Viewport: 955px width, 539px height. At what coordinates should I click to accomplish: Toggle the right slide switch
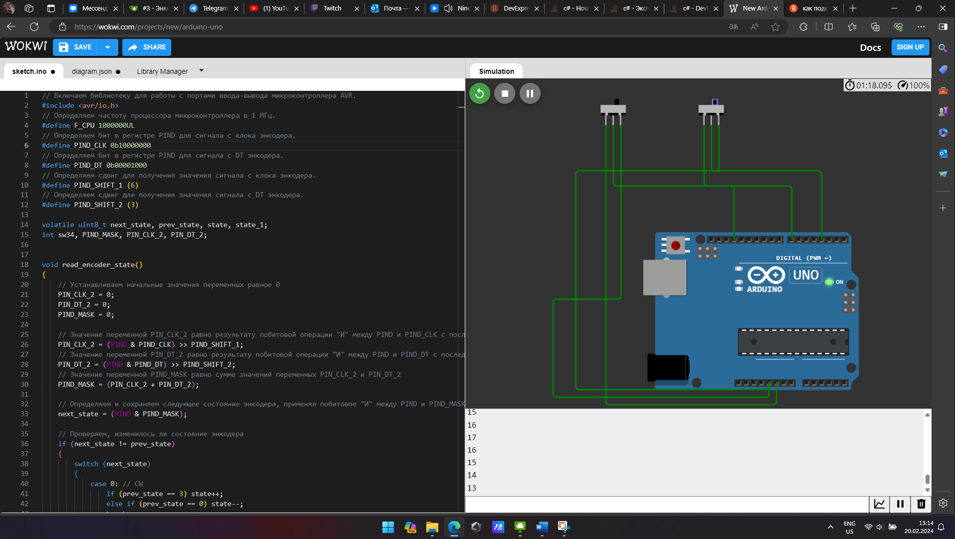(711, 108)
